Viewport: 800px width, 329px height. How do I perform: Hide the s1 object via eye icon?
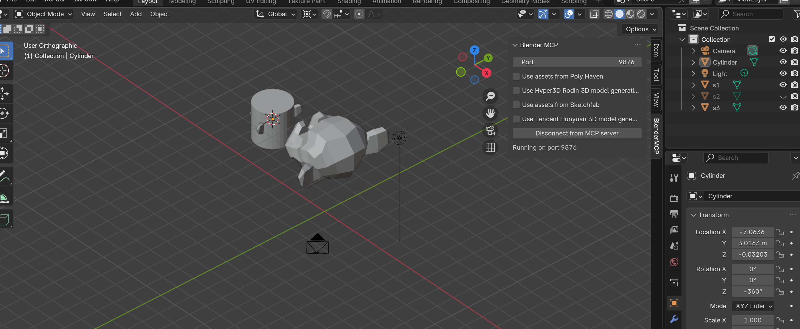[x=783, y=85]
